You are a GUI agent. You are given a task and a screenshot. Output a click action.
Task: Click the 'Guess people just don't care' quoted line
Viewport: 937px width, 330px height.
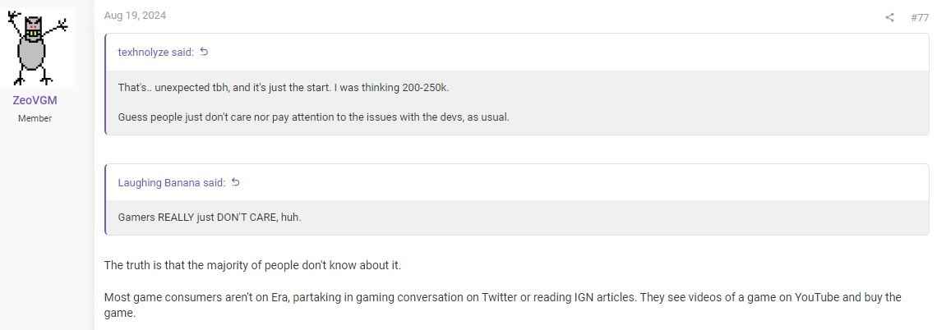point(313,117)
